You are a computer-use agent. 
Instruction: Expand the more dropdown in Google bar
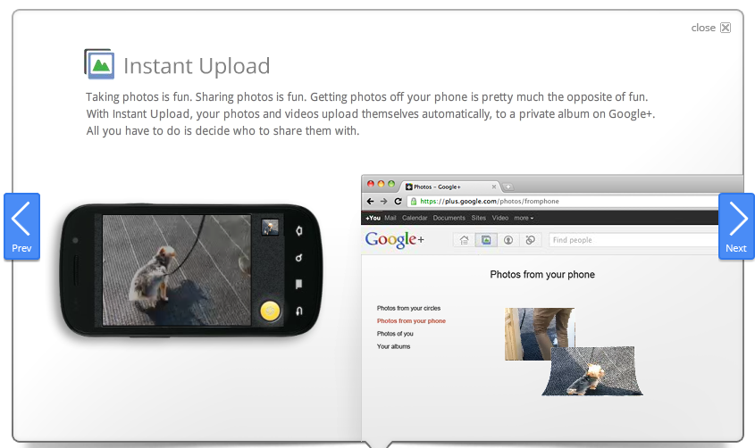(524, 218)
